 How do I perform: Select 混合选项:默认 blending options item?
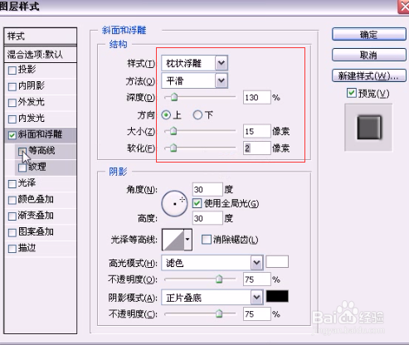[x=41, y=55]
